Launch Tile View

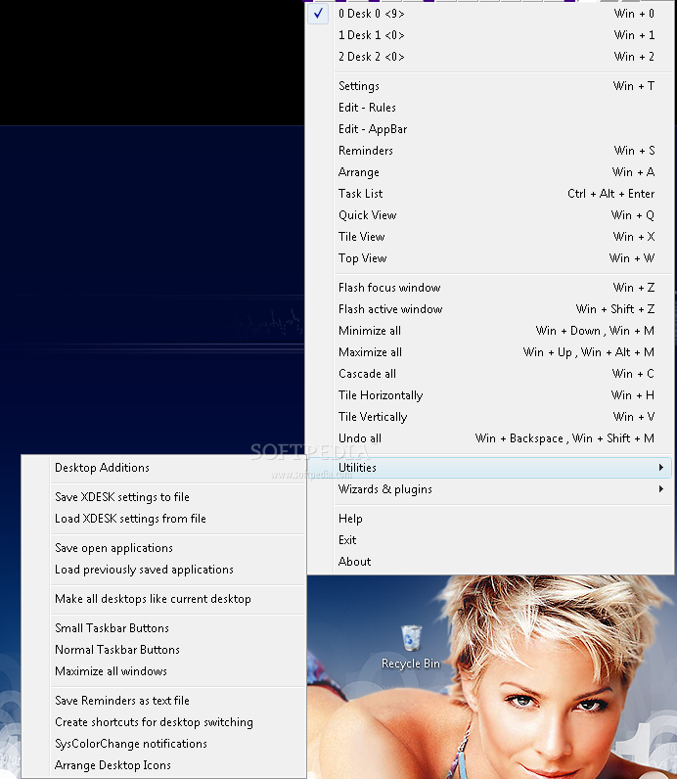point(489,237)
